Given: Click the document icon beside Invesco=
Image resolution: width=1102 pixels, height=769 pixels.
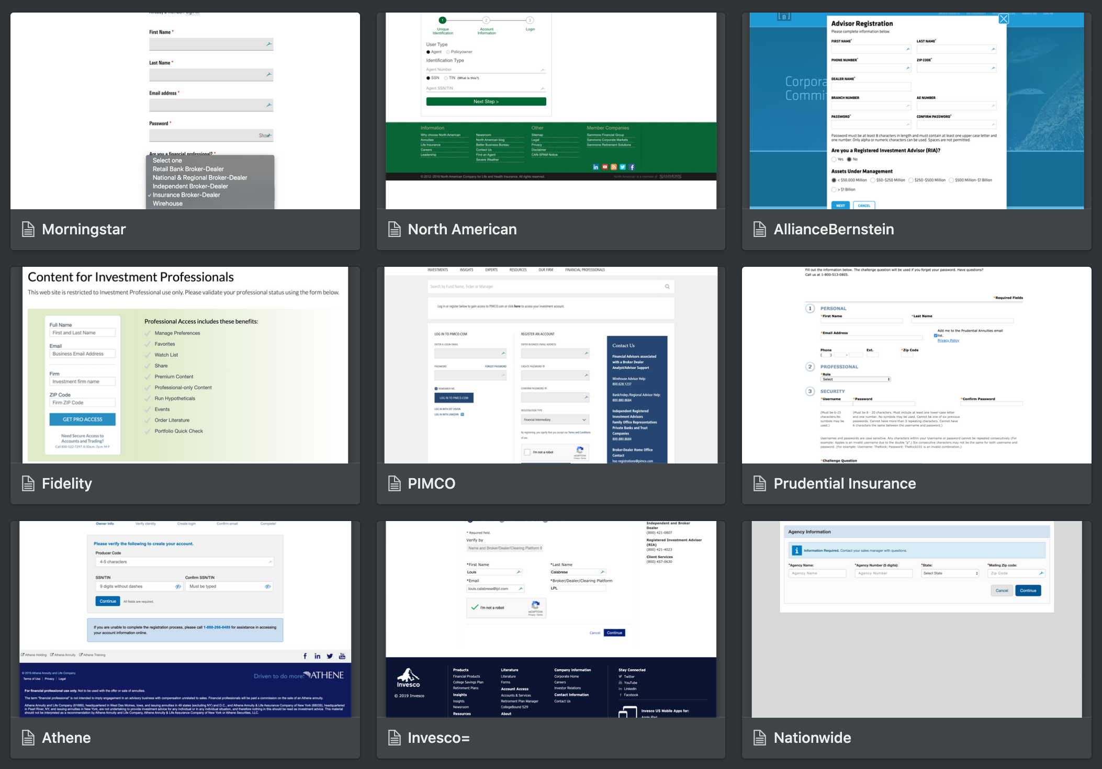Looking at the screenshot, I should pyautogui.click(x=395, y=738).
